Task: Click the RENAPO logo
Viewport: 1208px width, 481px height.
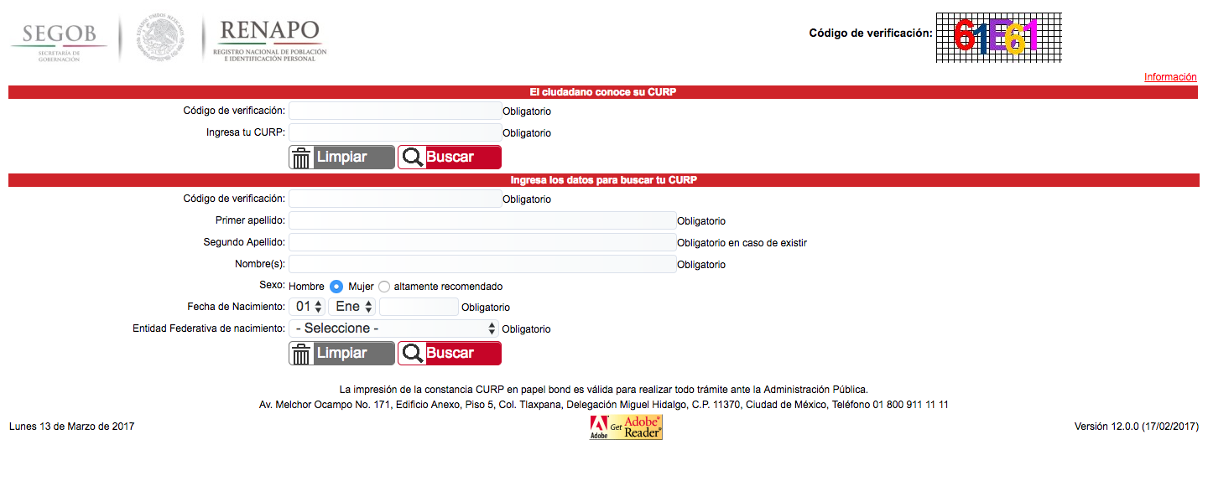Action: click(x=269, y=39)
